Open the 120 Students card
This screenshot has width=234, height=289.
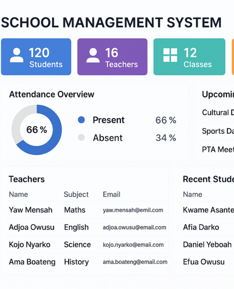tap(36, 57)
